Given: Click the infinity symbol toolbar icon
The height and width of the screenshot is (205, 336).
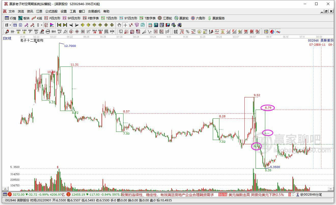Looking at the screenshot, I should tap(278, 32).
